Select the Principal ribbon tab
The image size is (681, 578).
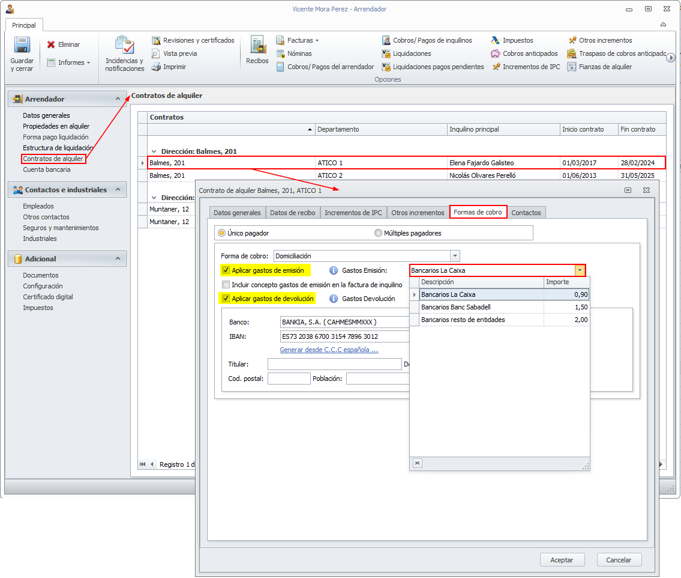point(24,25)
